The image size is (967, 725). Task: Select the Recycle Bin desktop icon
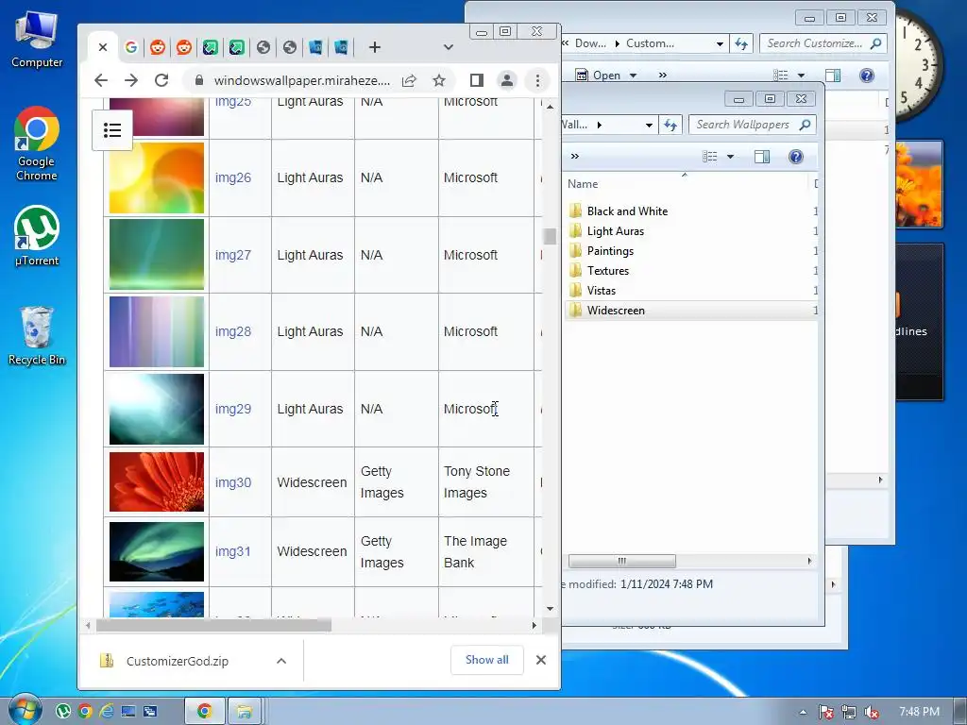[x=37, y=336]
